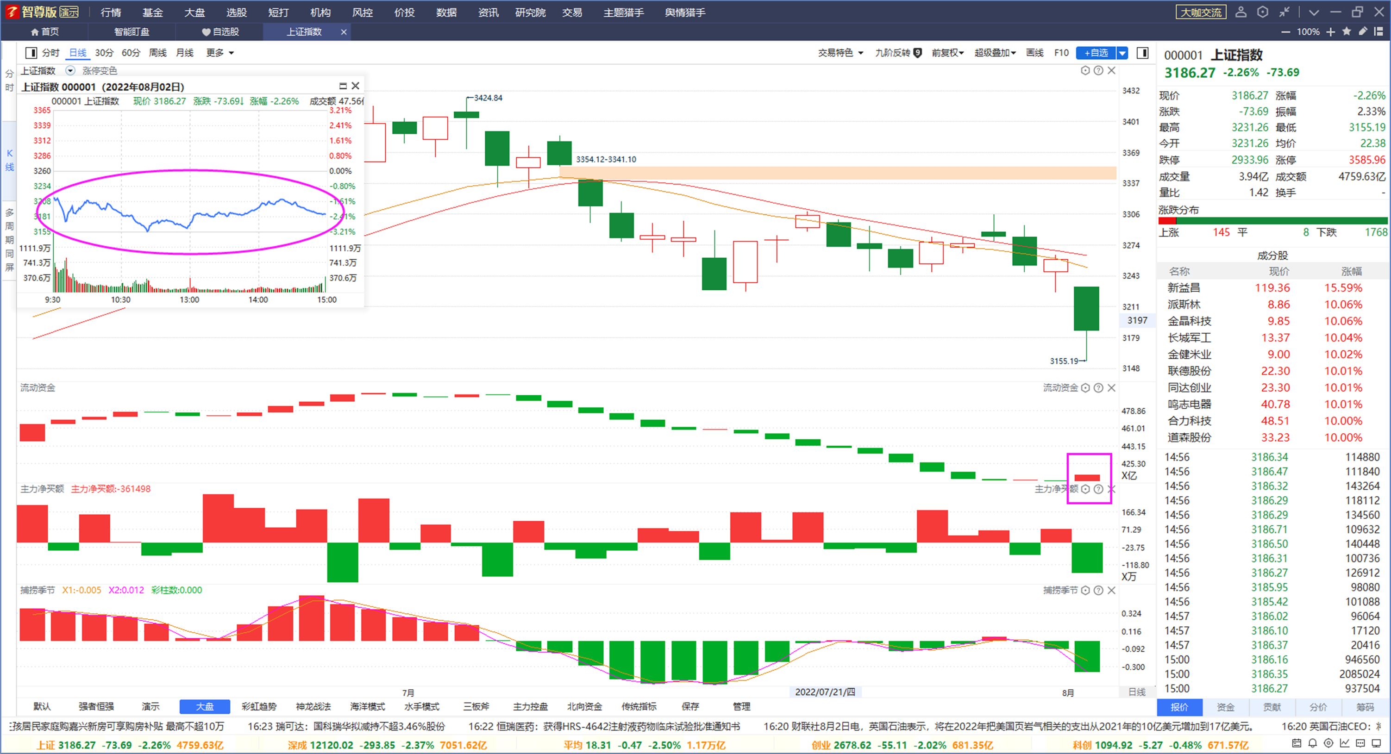Click the 流动资金 panel settings icon
Screen dimensions: 1391x754
1085,387
